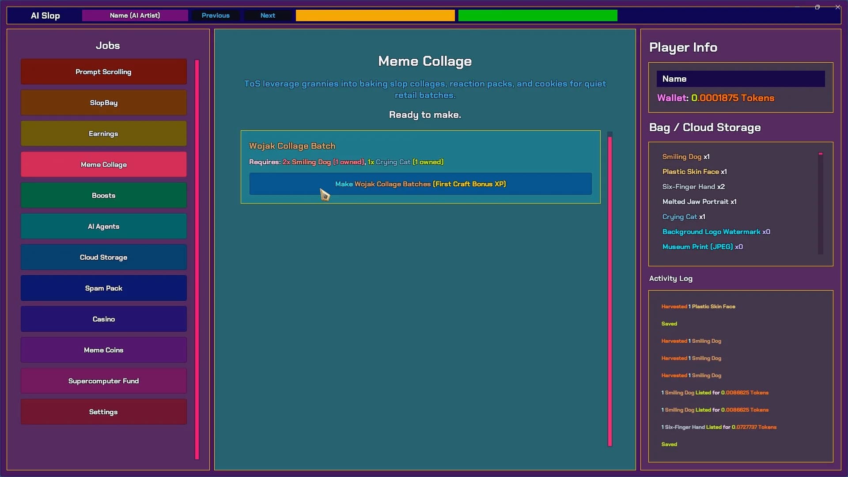Open Cloud Storage from the Jobs list

pos(103,257)
